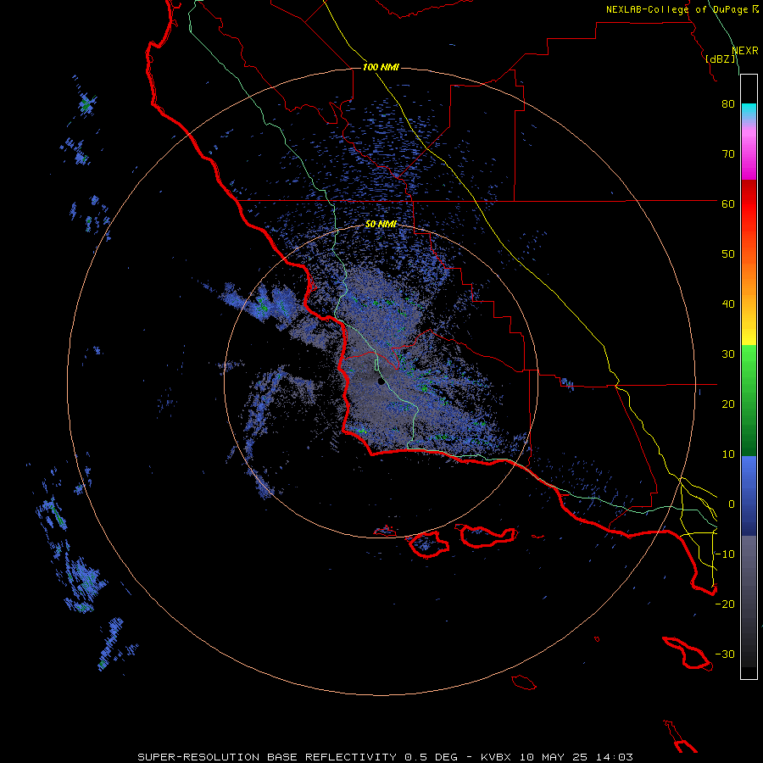This screenshot has height=763, width=763.
Task: Click the -30 value on the dBZ scale
Action: (725, 654)
